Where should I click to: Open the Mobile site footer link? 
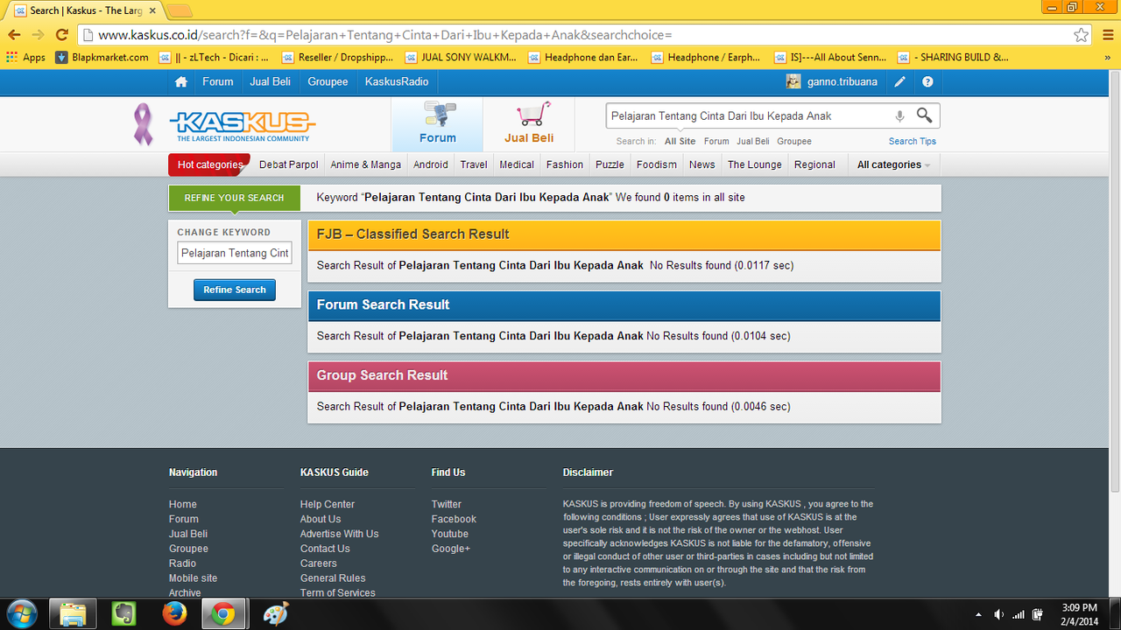point(194,578)
